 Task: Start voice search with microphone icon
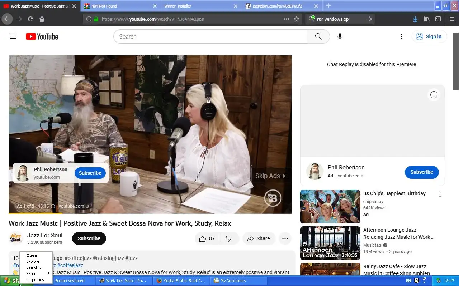pyautogui.click(x=340, y=36)
